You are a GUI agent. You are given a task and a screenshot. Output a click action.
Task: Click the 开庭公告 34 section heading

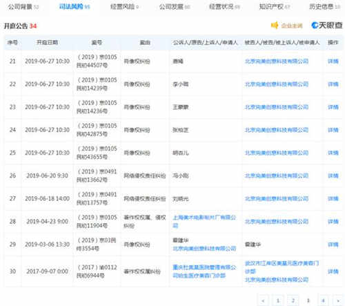click(x=20, y=26)
